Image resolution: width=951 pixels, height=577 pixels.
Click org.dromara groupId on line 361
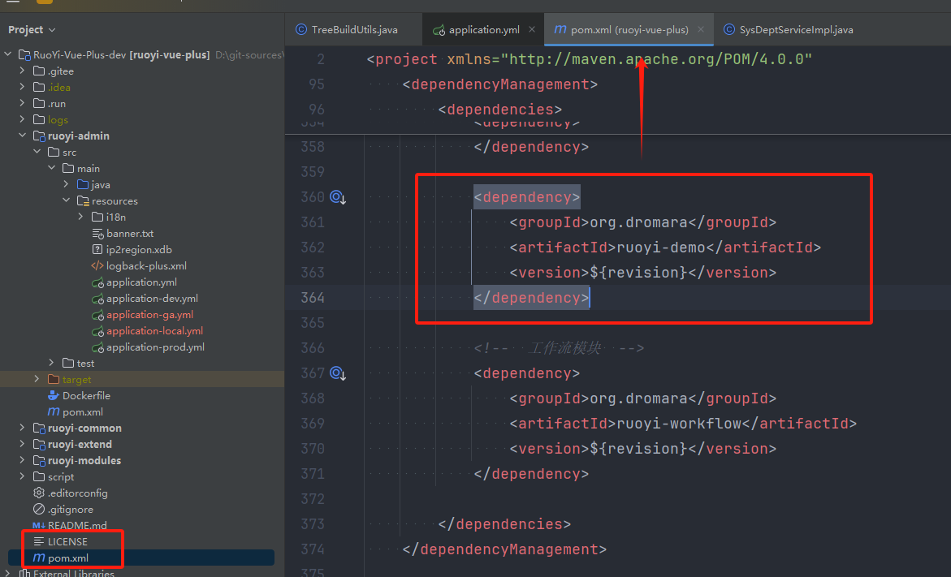point(638,222)
